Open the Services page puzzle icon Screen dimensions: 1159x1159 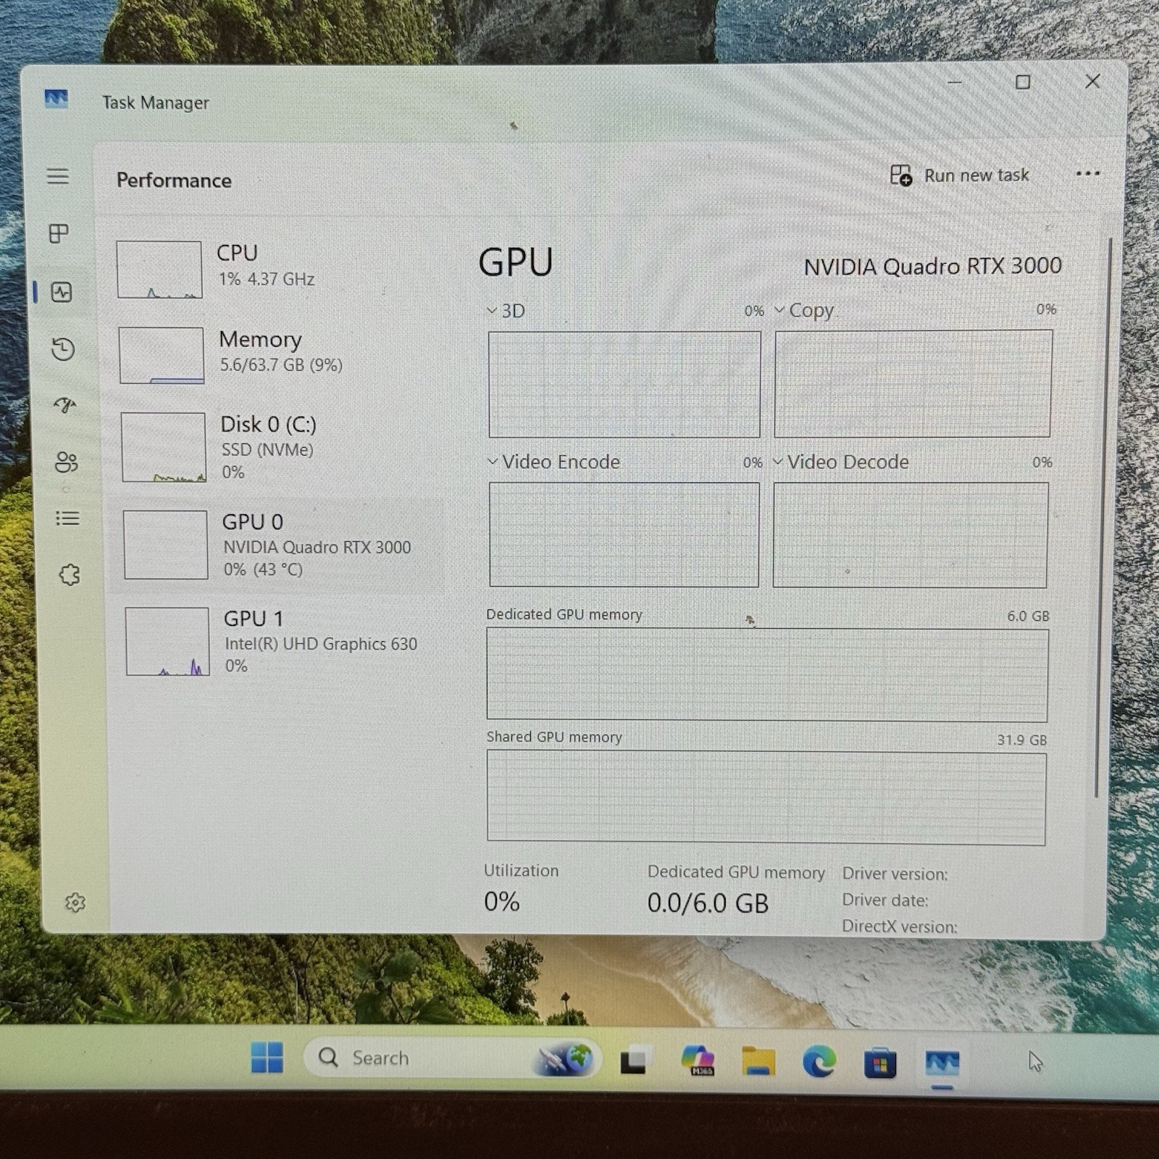70,575
